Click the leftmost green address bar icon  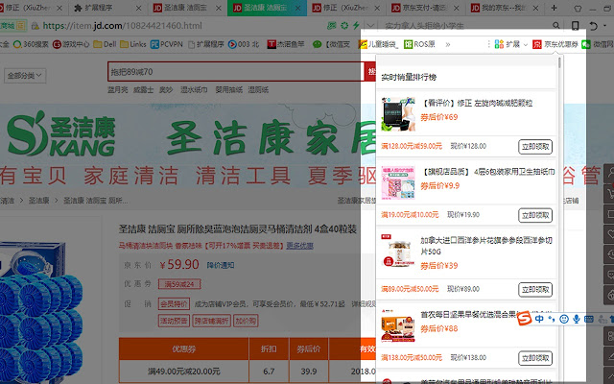pos(332,26)
